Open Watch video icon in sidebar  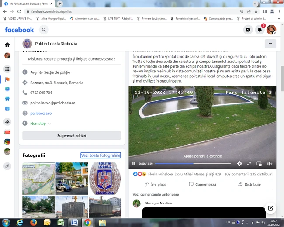coord(7,89)
